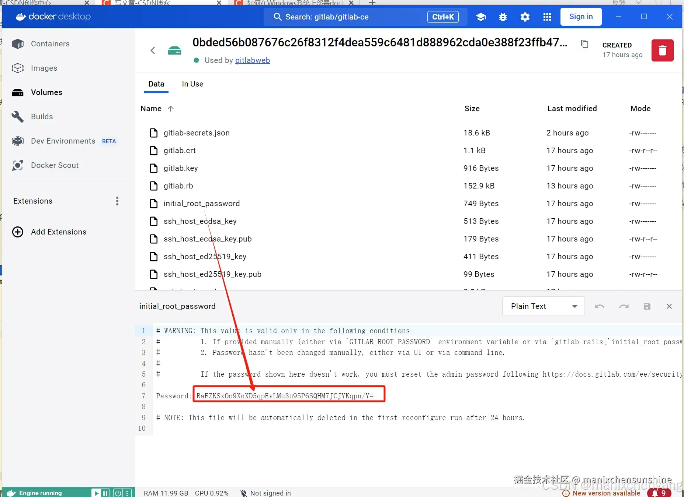Click the Docker Desktop logo
Screen dimensions: 684x497
point(53,17)
